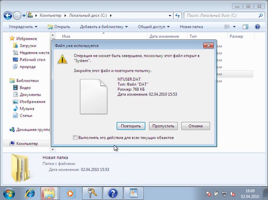This screenshot has width=268, height=200.
Task: Click the Back navigation arrow
Action: pyautogui.click(x=8, y=16)
